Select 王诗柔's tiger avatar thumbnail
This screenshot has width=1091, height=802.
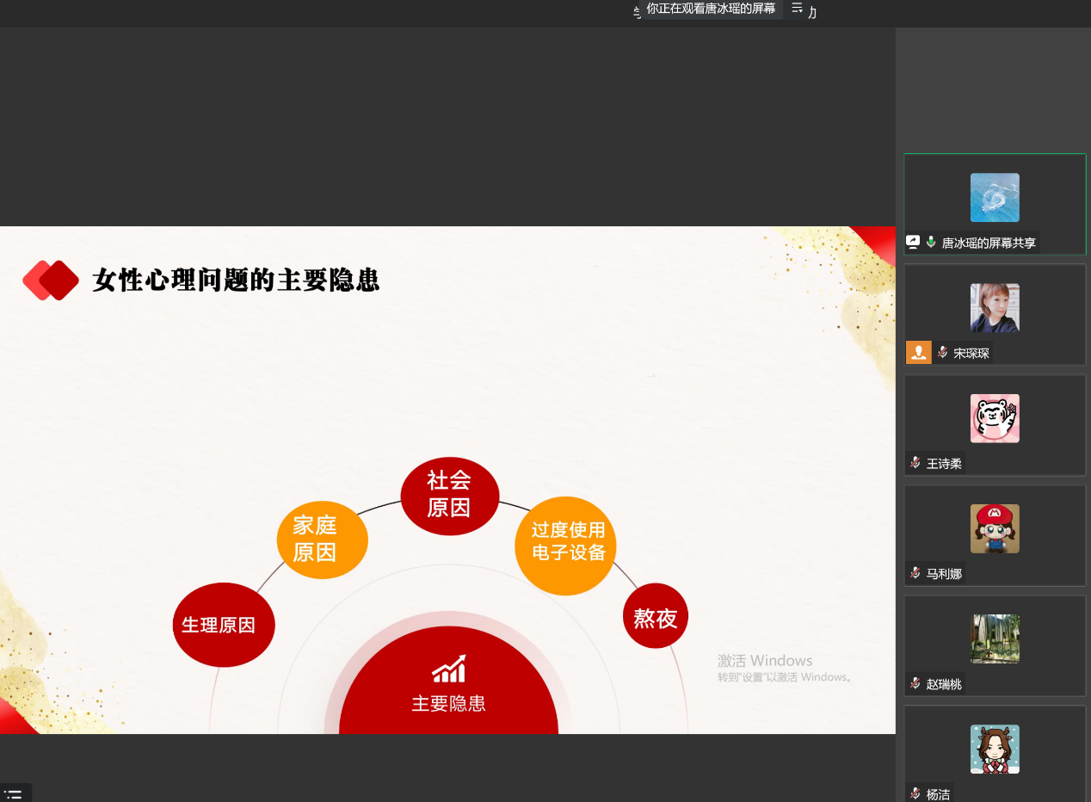coord(995,418)
